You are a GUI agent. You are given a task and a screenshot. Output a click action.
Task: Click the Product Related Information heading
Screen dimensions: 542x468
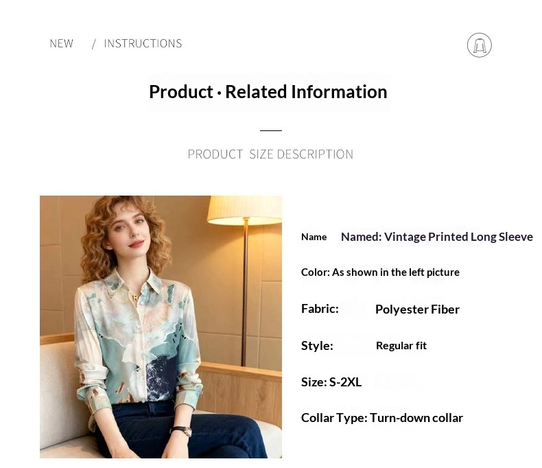click(268, 92)
